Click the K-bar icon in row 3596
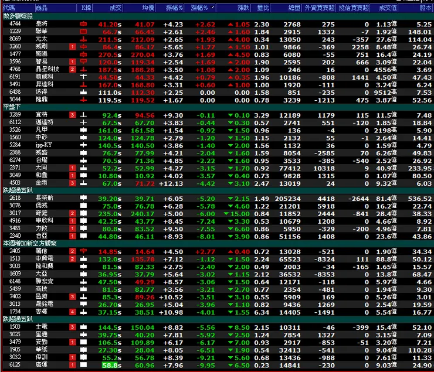 coord(83,62)
